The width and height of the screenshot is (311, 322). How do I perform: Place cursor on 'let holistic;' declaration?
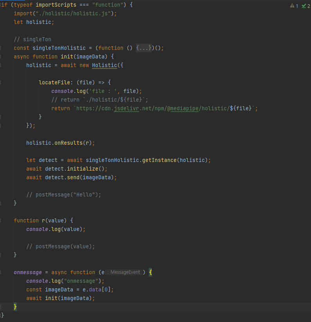click(34, 22)
